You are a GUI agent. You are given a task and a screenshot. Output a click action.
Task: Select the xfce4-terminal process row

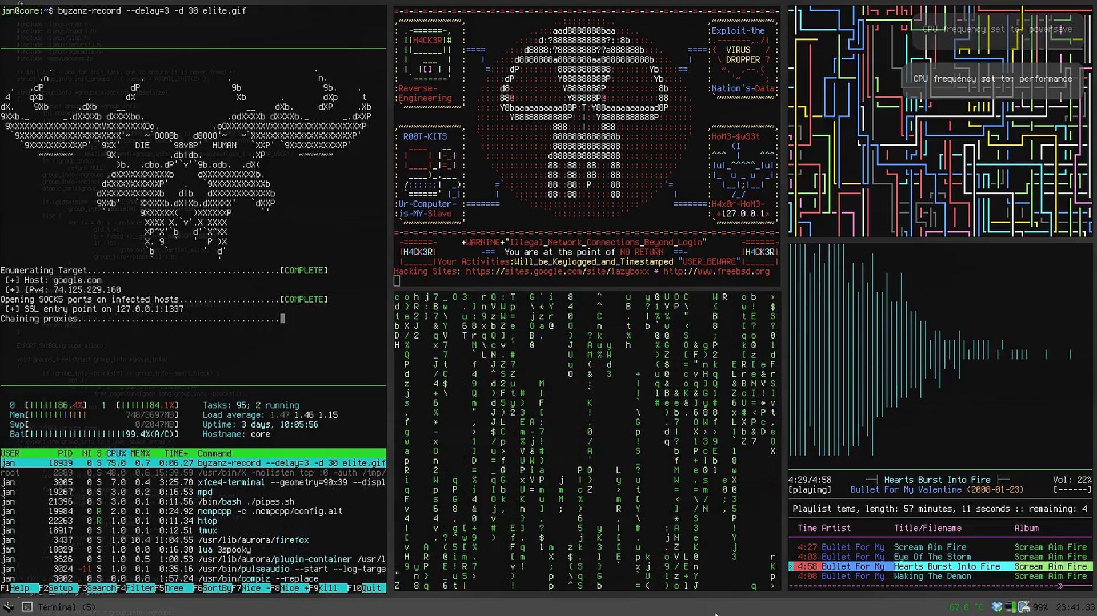point(193,482)
